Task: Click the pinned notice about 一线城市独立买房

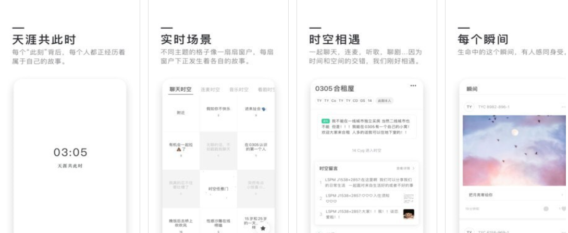Action: (366, 127)
